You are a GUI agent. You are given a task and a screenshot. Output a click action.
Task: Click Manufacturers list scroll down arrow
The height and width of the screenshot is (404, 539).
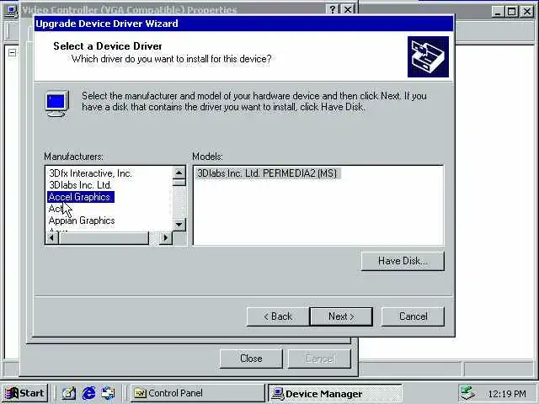179,225
